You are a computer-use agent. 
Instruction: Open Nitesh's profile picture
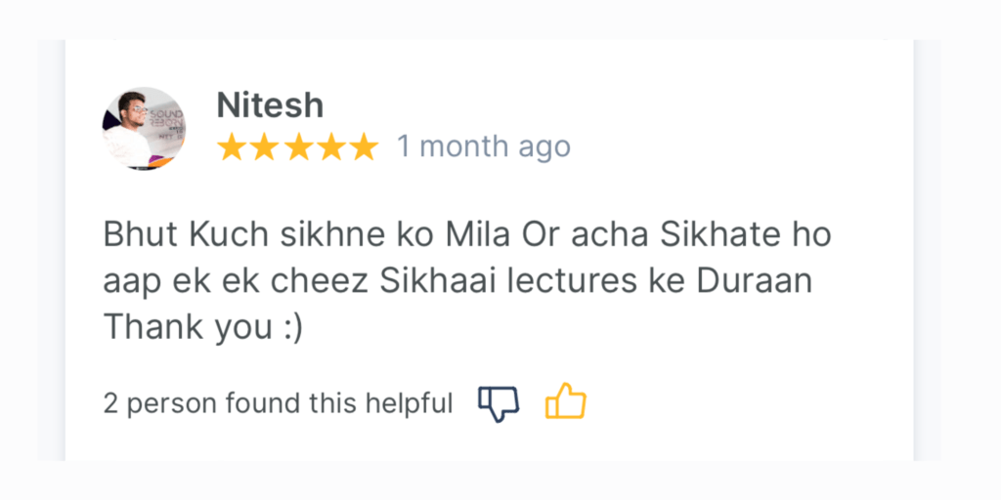pos(144,128)
